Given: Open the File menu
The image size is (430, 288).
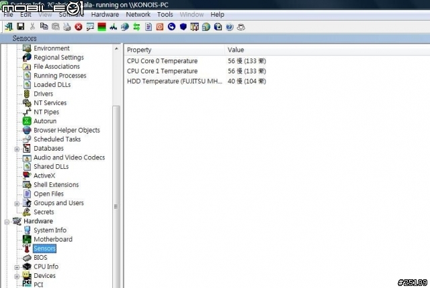Looking at the screenshot, I should (8, 15).
